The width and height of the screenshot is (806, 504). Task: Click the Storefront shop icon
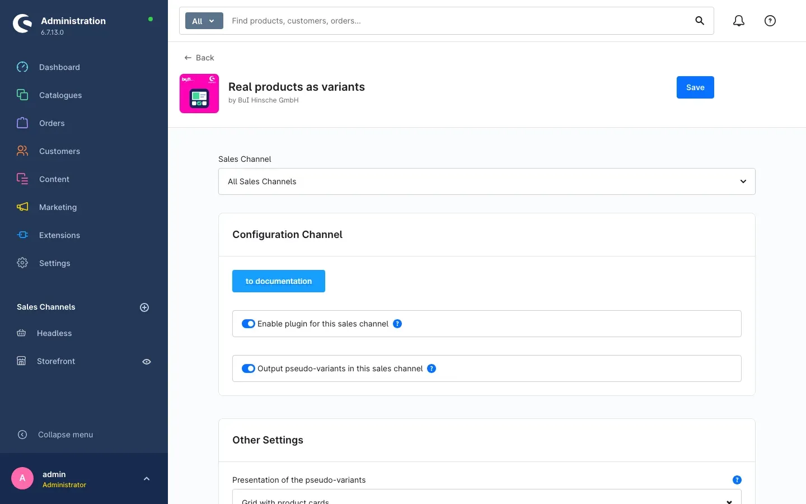click(x=21, y=361)
